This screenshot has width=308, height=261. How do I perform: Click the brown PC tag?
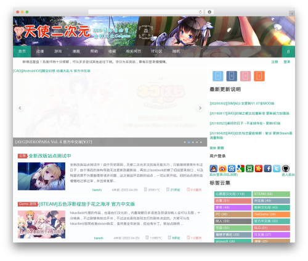233,214
